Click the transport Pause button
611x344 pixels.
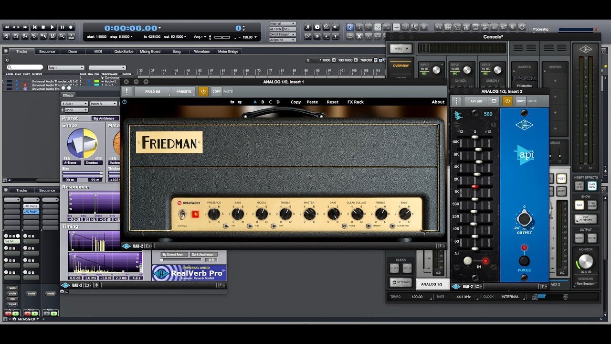point(62,27)
